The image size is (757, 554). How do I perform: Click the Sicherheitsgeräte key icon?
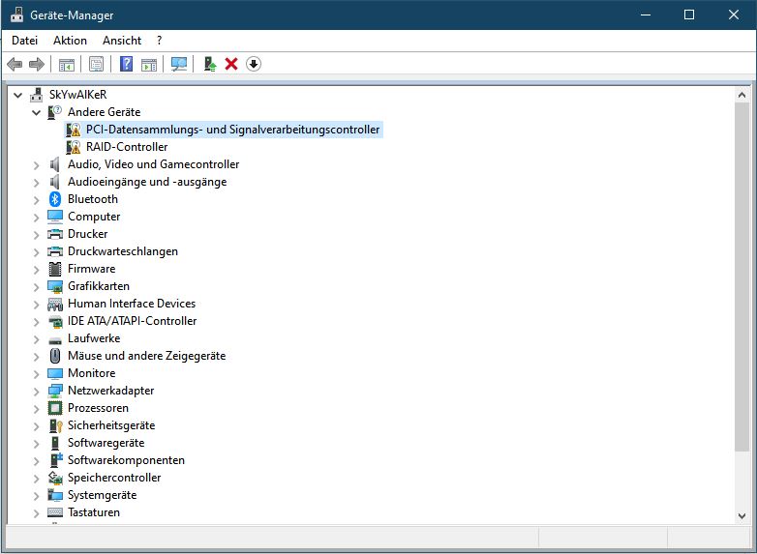[x=55, y=425]
